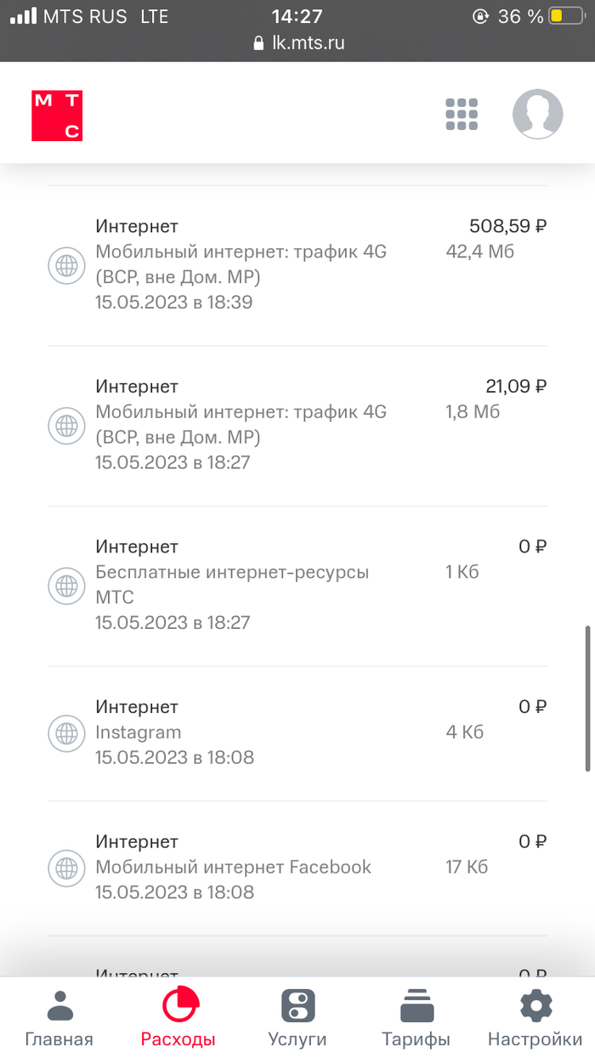Tap globe icon next to Facebook entry
This screenshot has width=595, height=1058.
pyautogui.click(x=66, y=868)
